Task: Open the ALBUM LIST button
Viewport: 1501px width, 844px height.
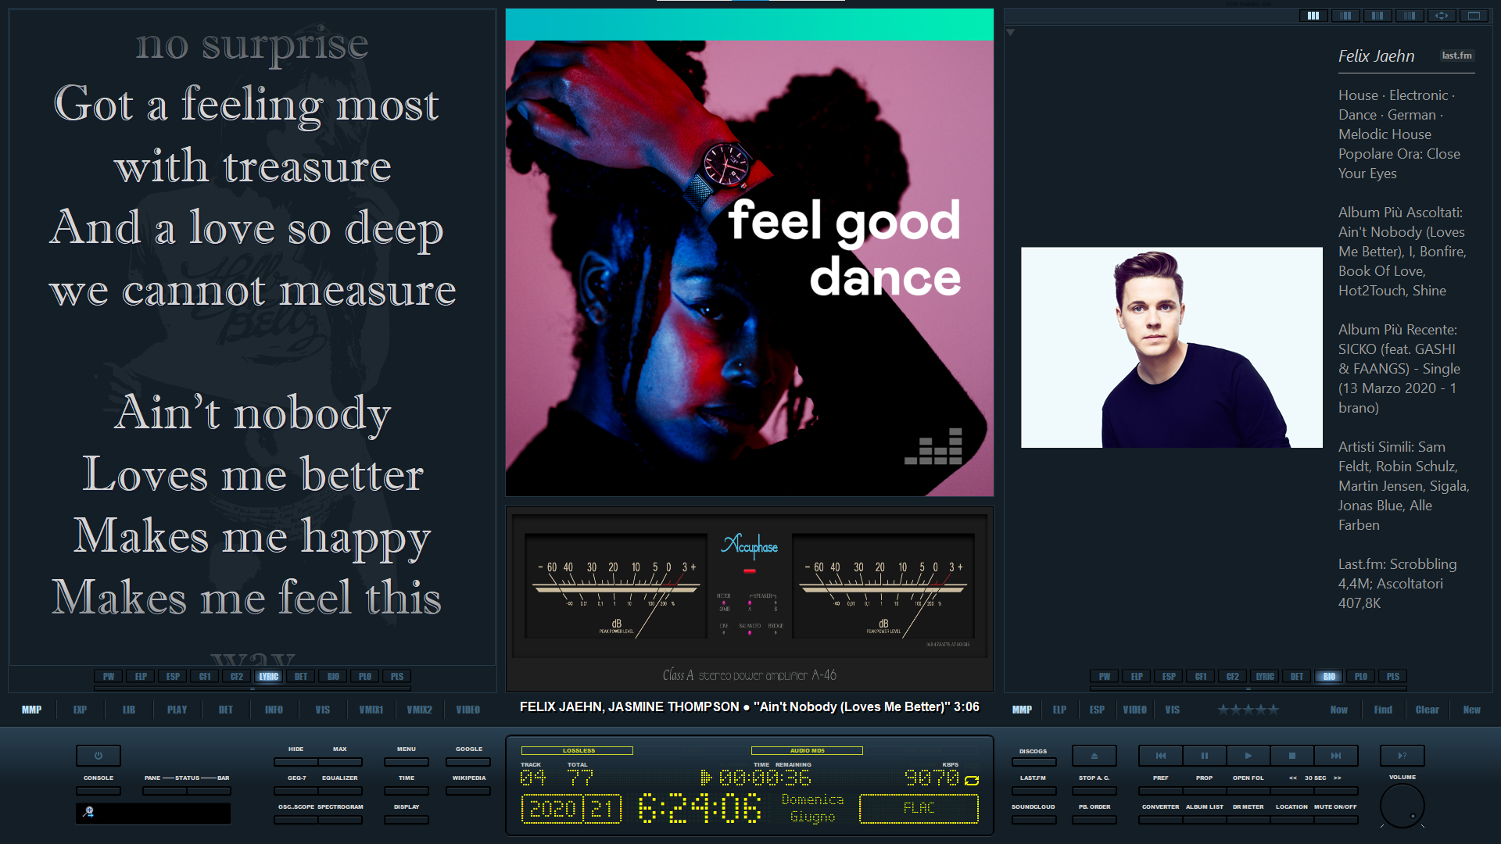Action: 1204,820
